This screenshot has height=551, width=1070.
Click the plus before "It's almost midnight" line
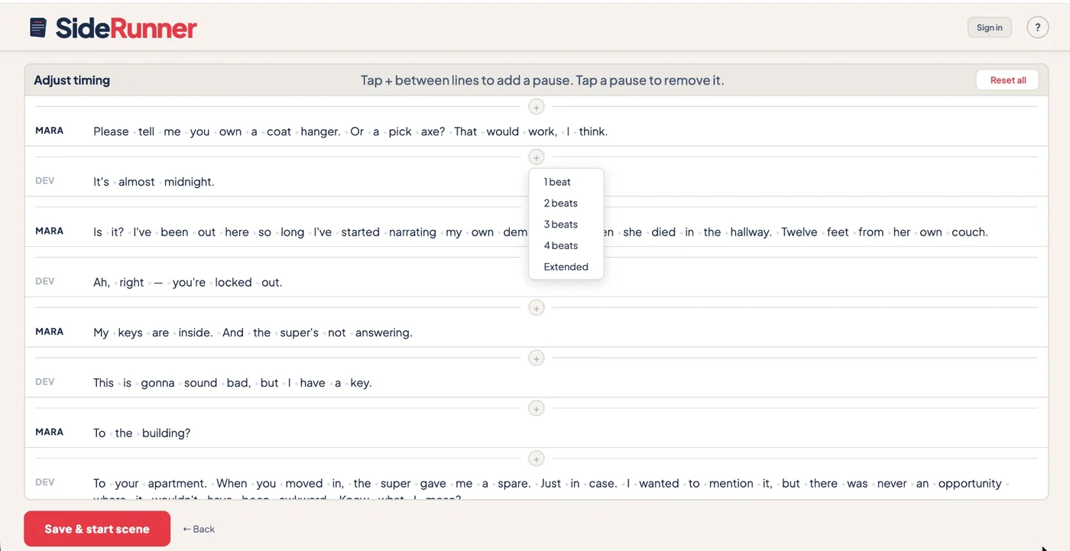click(537, 157)
